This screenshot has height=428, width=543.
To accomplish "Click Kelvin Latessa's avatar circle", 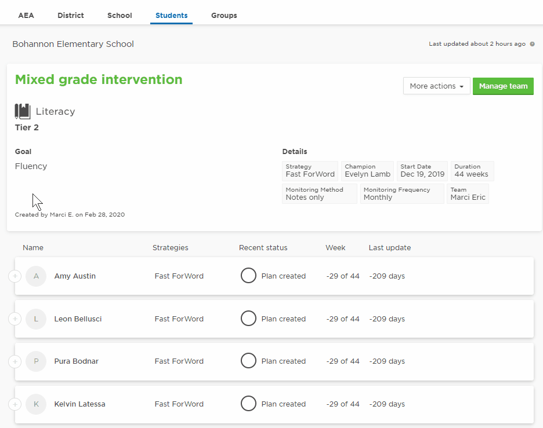I will [36, 404].
